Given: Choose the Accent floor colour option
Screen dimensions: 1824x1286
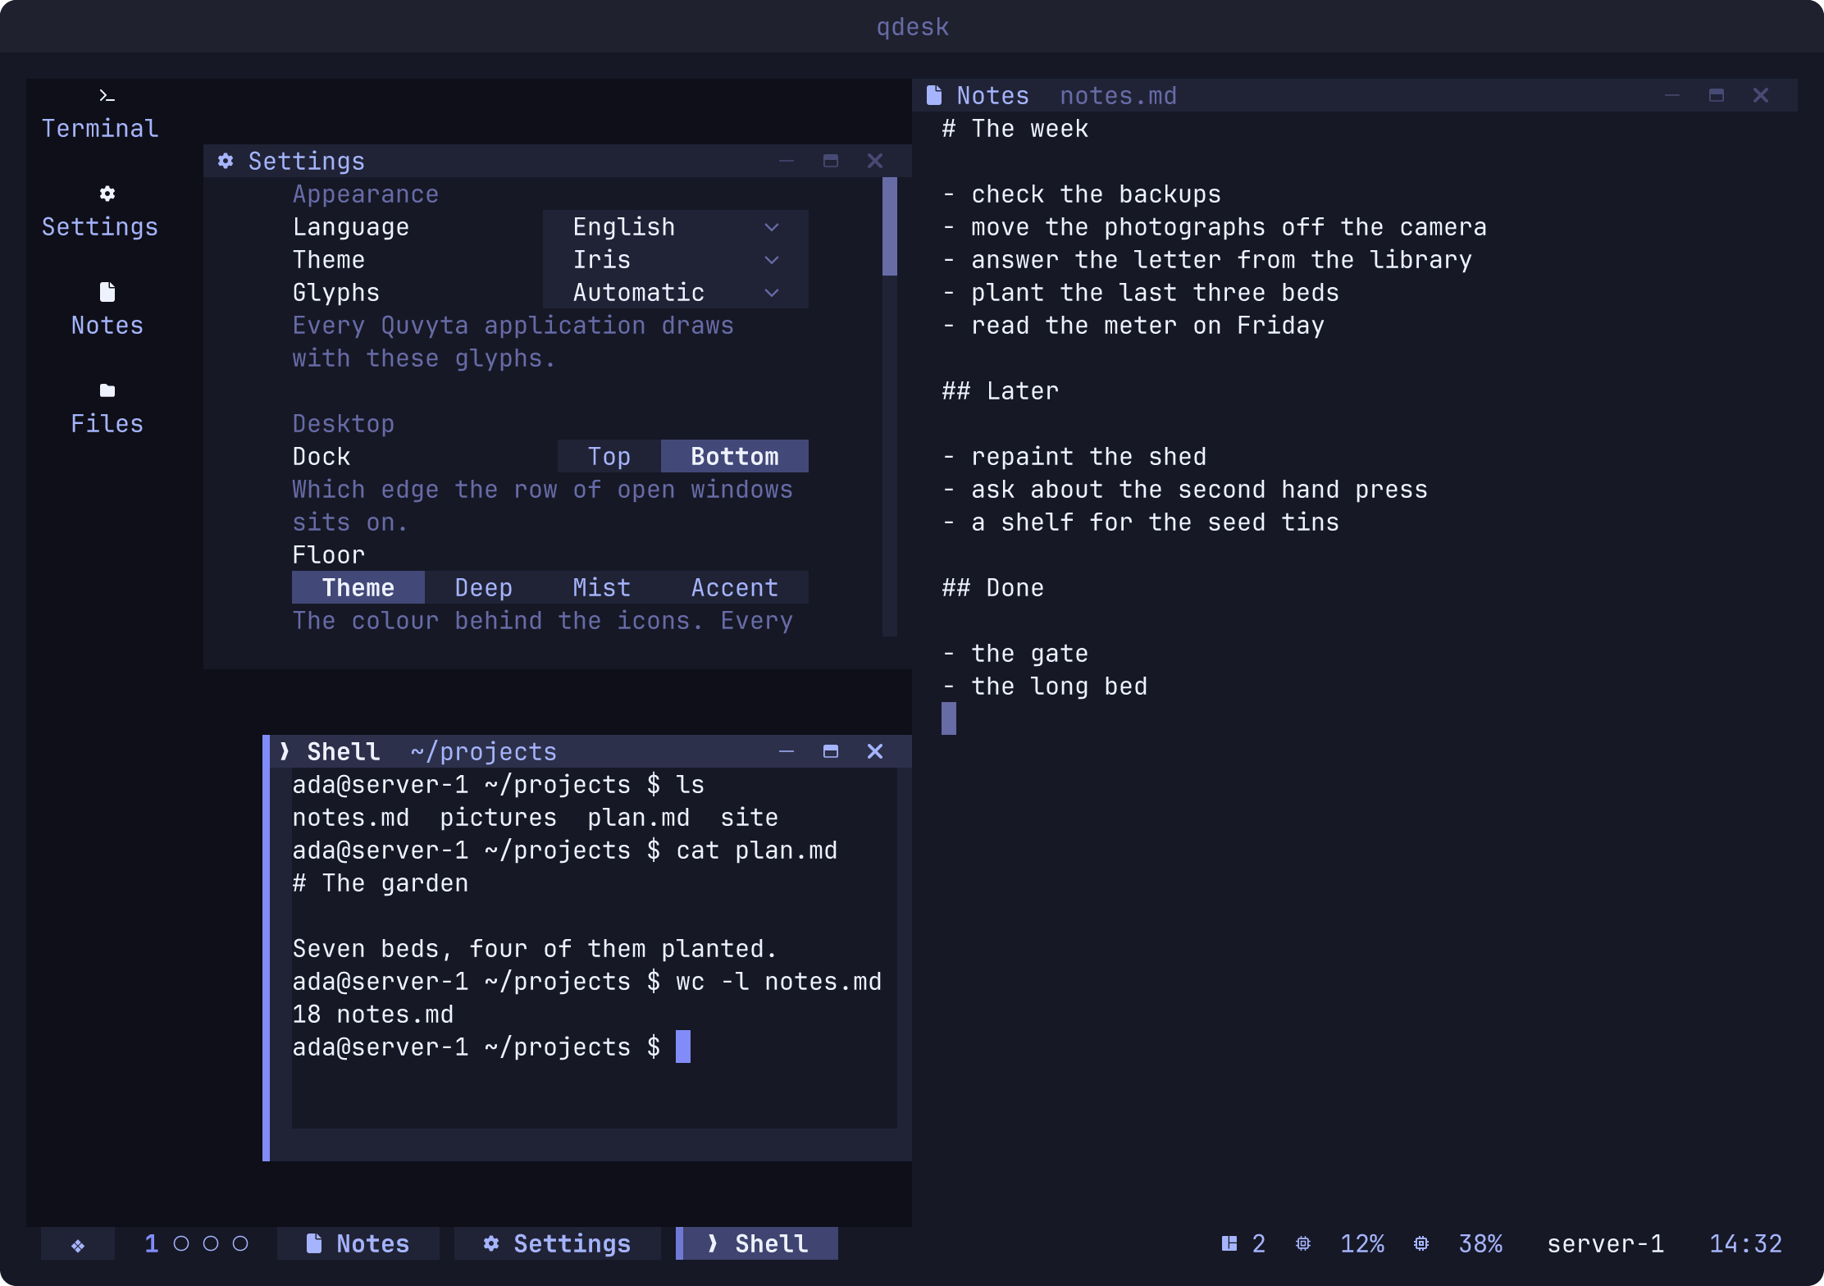Looking at the screenshot, I should coord(735,588).
